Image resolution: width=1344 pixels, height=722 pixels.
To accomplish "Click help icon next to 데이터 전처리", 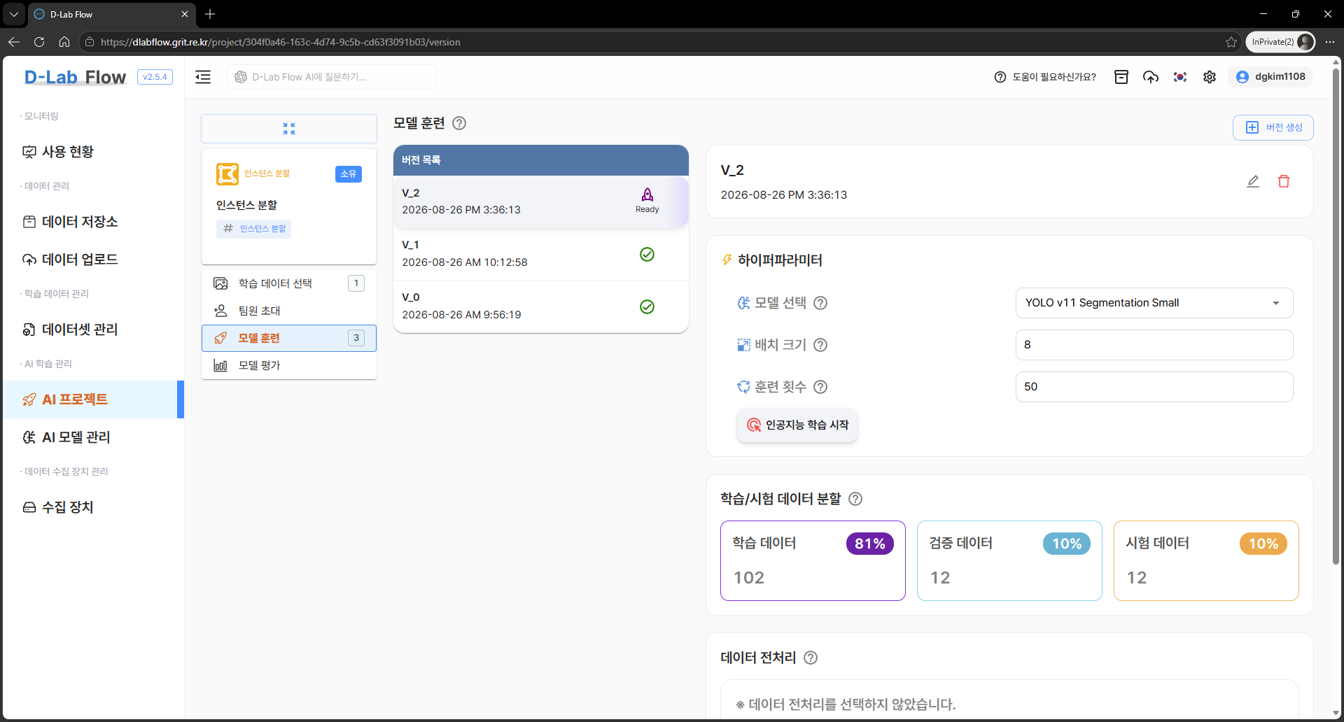I will (811, 658).
